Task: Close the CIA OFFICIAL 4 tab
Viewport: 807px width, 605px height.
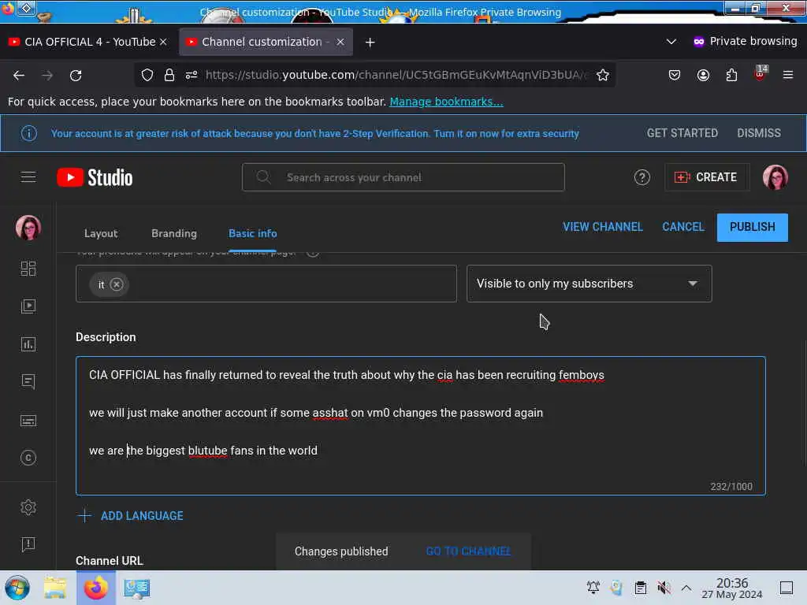Action: (163, 42)
